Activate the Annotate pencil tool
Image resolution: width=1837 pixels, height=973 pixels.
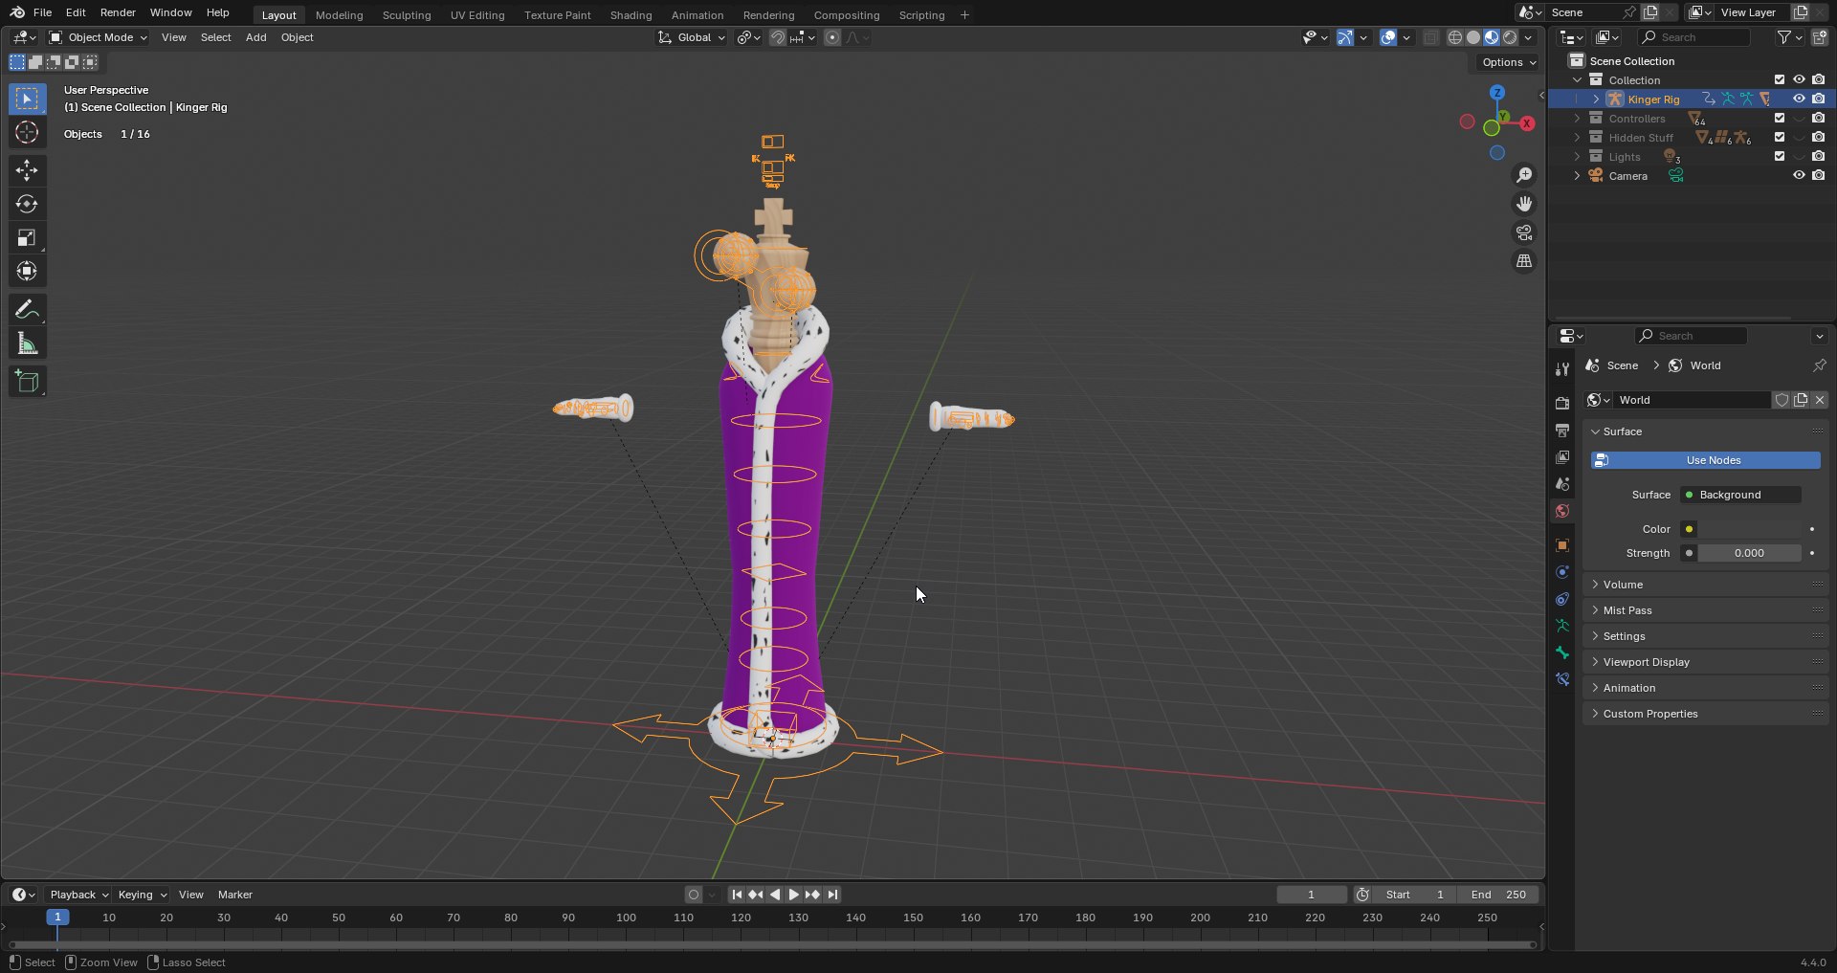[27, 309]
